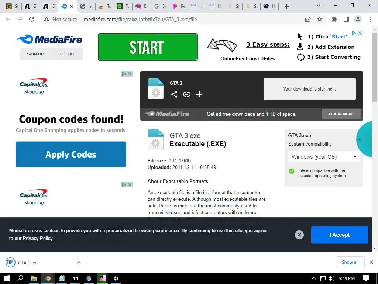Copy link using the chain link icon
Image resolution: width=378 pixels, height=284 pixels.
[x=186, y=94]
